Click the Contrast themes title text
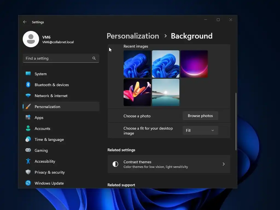This screenshot has width=280, height=210. coord(137,162)
